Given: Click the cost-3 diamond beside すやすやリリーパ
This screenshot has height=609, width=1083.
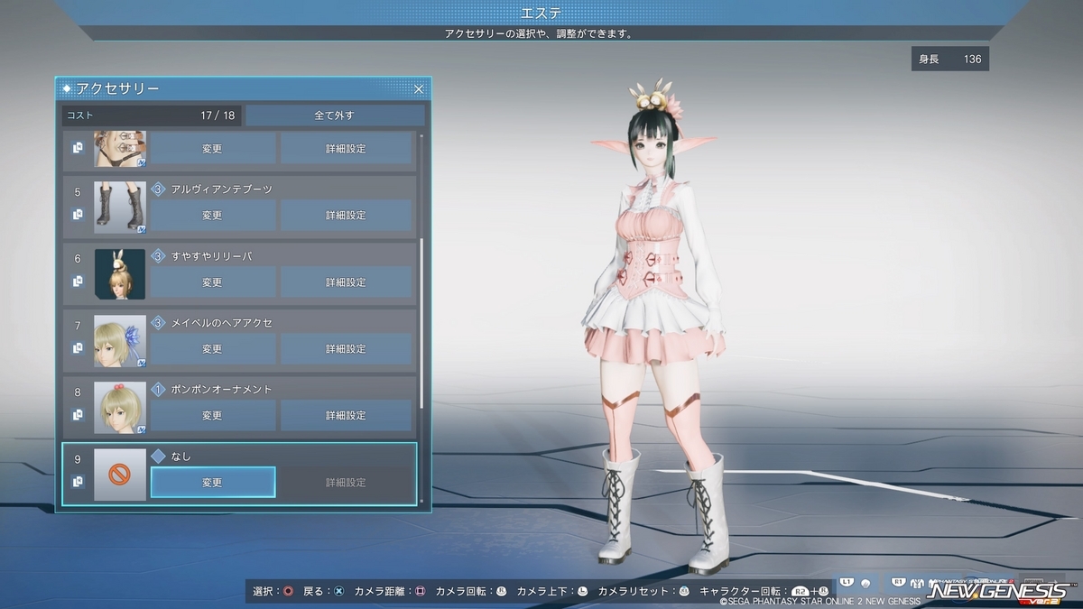Looking at the screenshot, I should (158, 256).
